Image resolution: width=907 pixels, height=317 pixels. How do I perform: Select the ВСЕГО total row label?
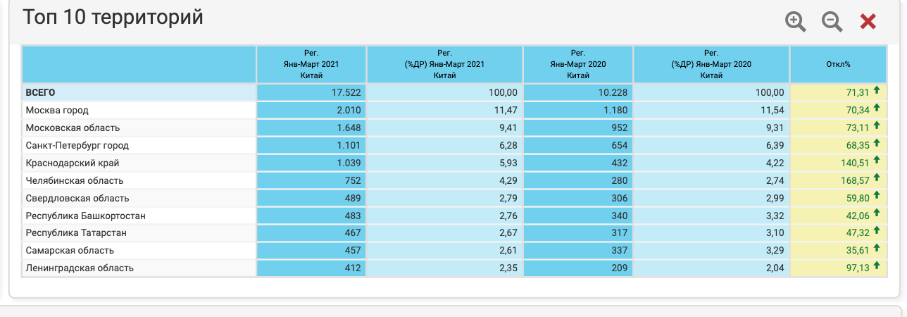[40, 92]
